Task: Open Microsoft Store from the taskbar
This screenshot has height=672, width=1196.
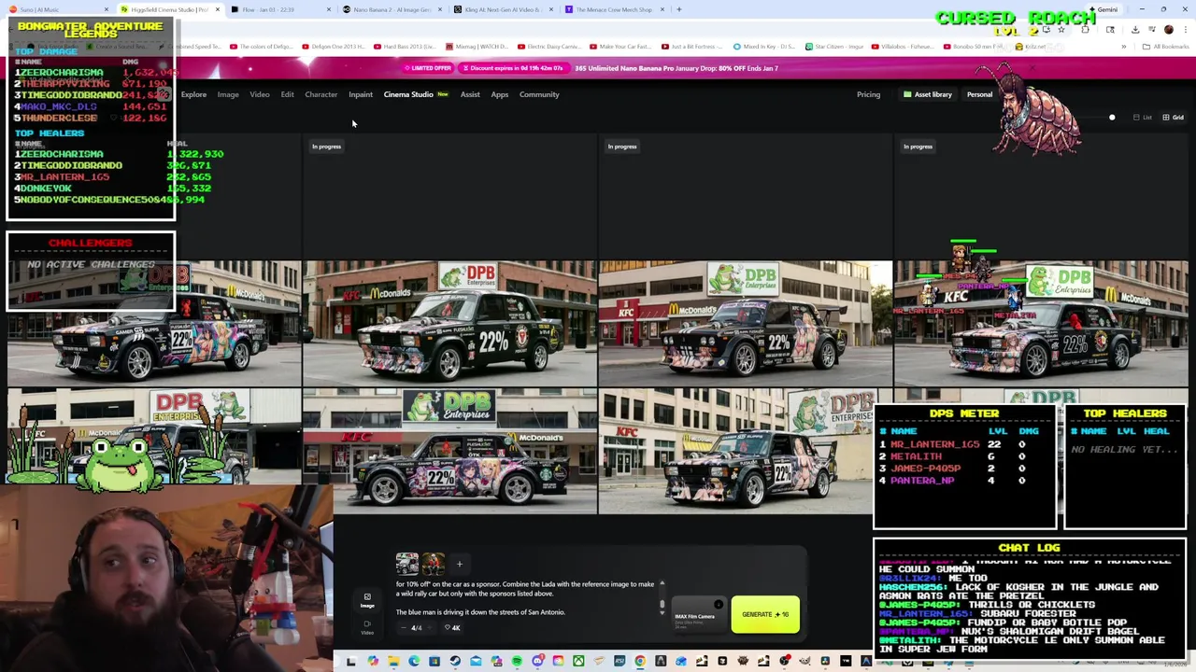Action: pos(434,662)
